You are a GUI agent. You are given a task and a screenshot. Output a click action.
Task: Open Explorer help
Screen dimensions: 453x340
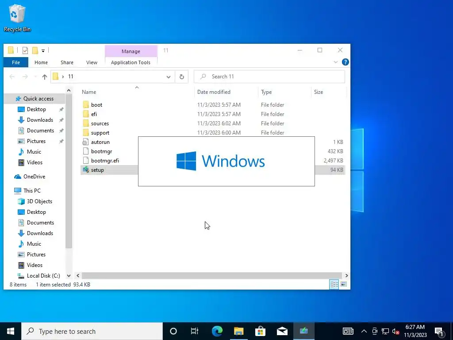345,62
